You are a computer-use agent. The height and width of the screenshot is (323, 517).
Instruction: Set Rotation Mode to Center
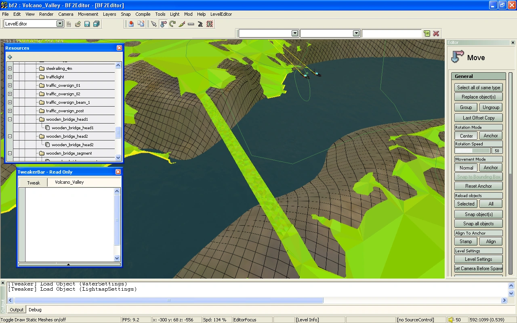click(x=466, y=136)
